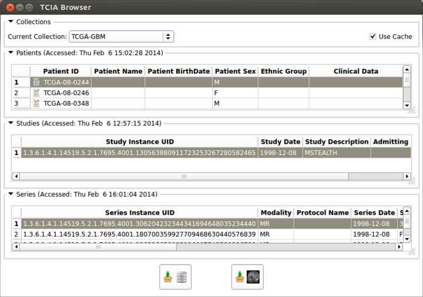
Task: Click the download to database icon button
Action: (175, 277)
